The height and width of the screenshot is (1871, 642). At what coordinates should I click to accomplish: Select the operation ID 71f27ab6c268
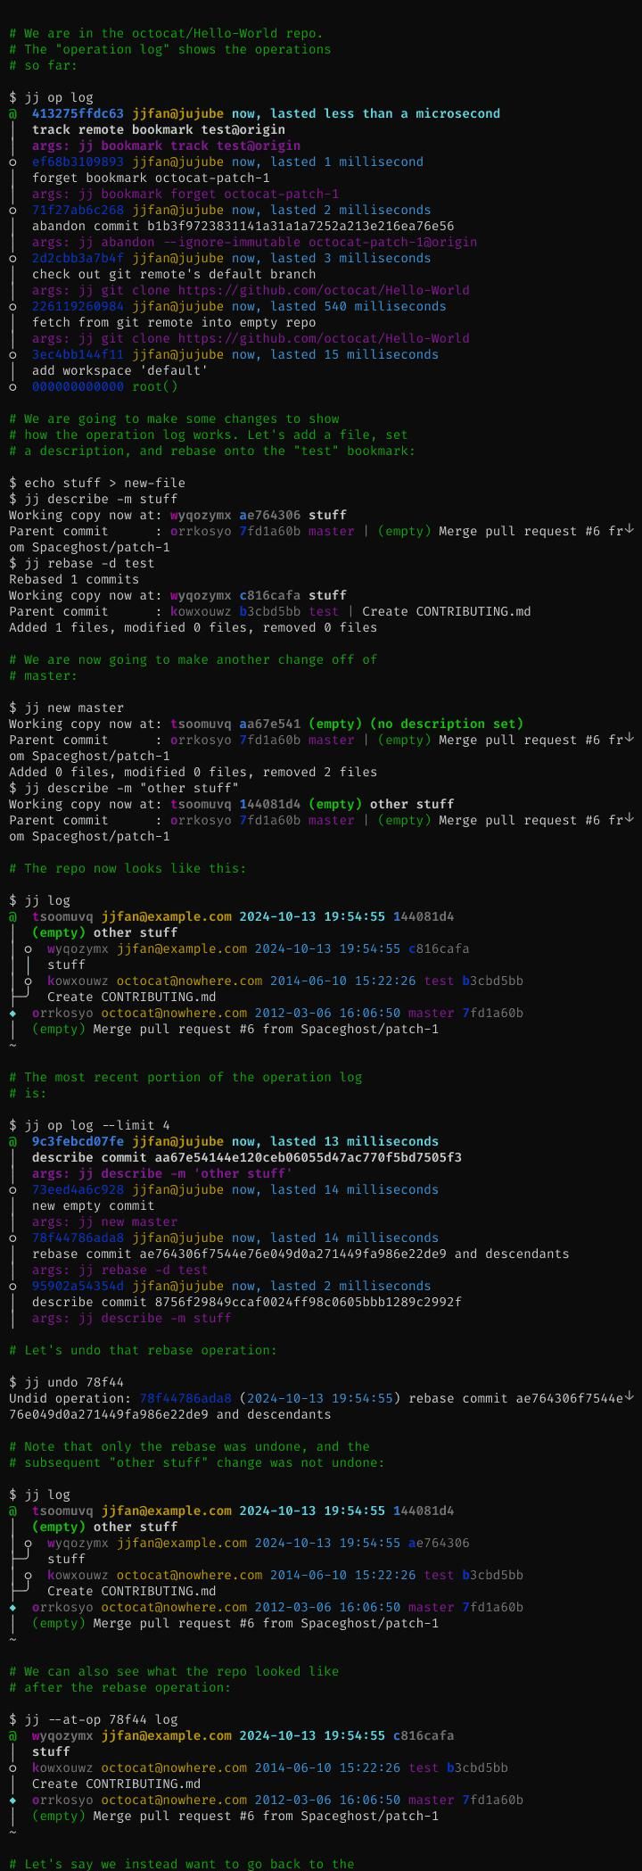(x=78, y=210)
